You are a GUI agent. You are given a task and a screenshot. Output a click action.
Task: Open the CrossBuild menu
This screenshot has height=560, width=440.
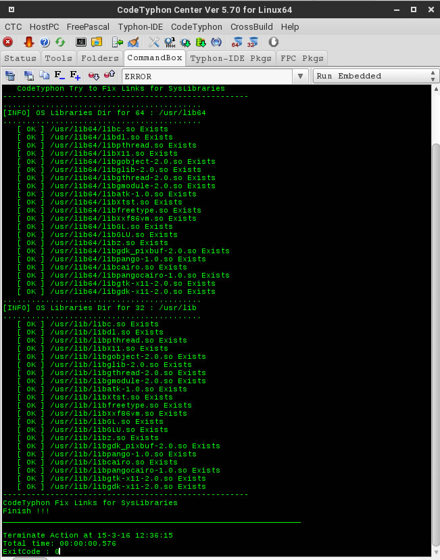click(251, 26)
